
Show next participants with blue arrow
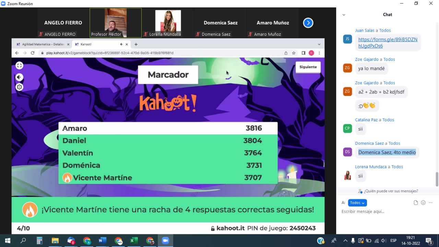pyautogui.click(x=308, y=23)
